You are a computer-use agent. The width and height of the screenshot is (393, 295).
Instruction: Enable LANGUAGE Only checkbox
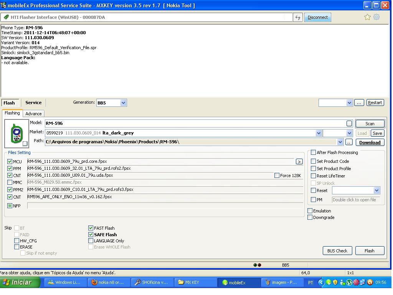tap(91, 241)
